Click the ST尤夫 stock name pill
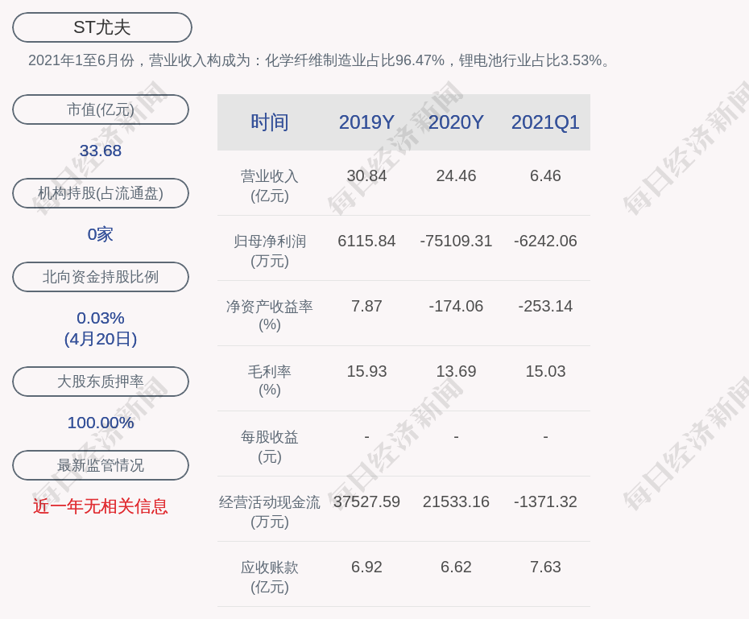 coord(101,27)
